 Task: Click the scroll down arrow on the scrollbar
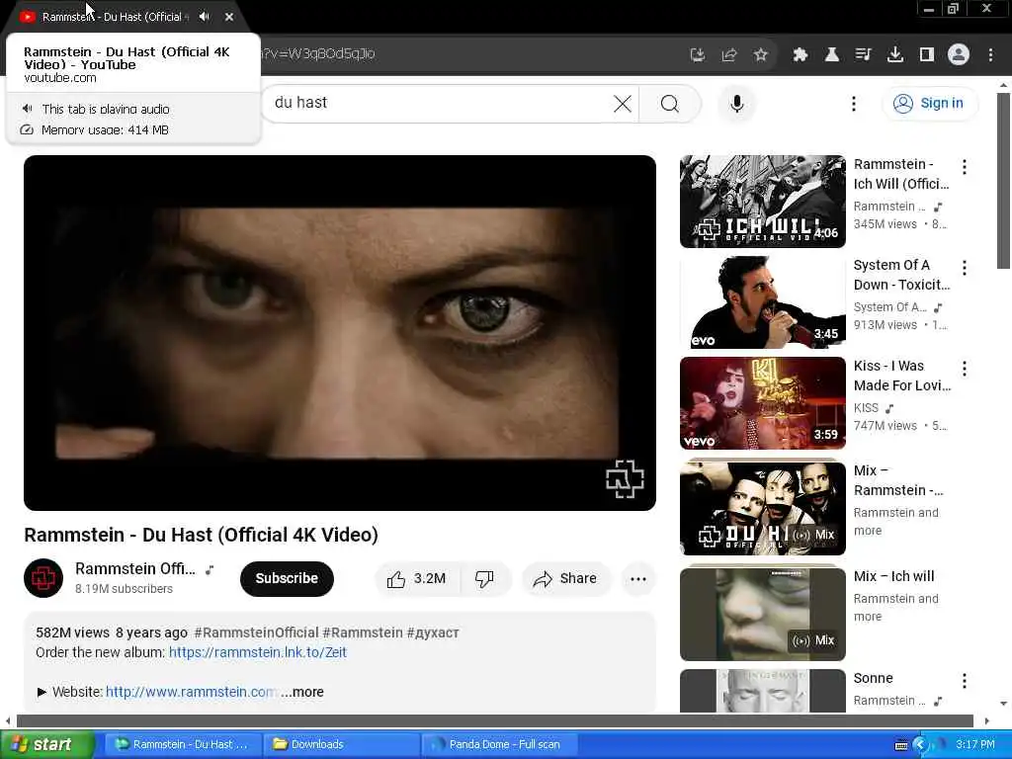pos(1003,704)
